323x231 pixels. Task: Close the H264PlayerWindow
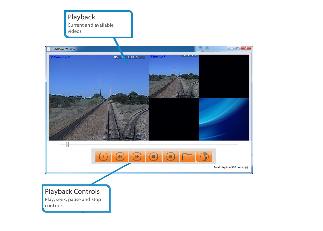pos(246,48)
